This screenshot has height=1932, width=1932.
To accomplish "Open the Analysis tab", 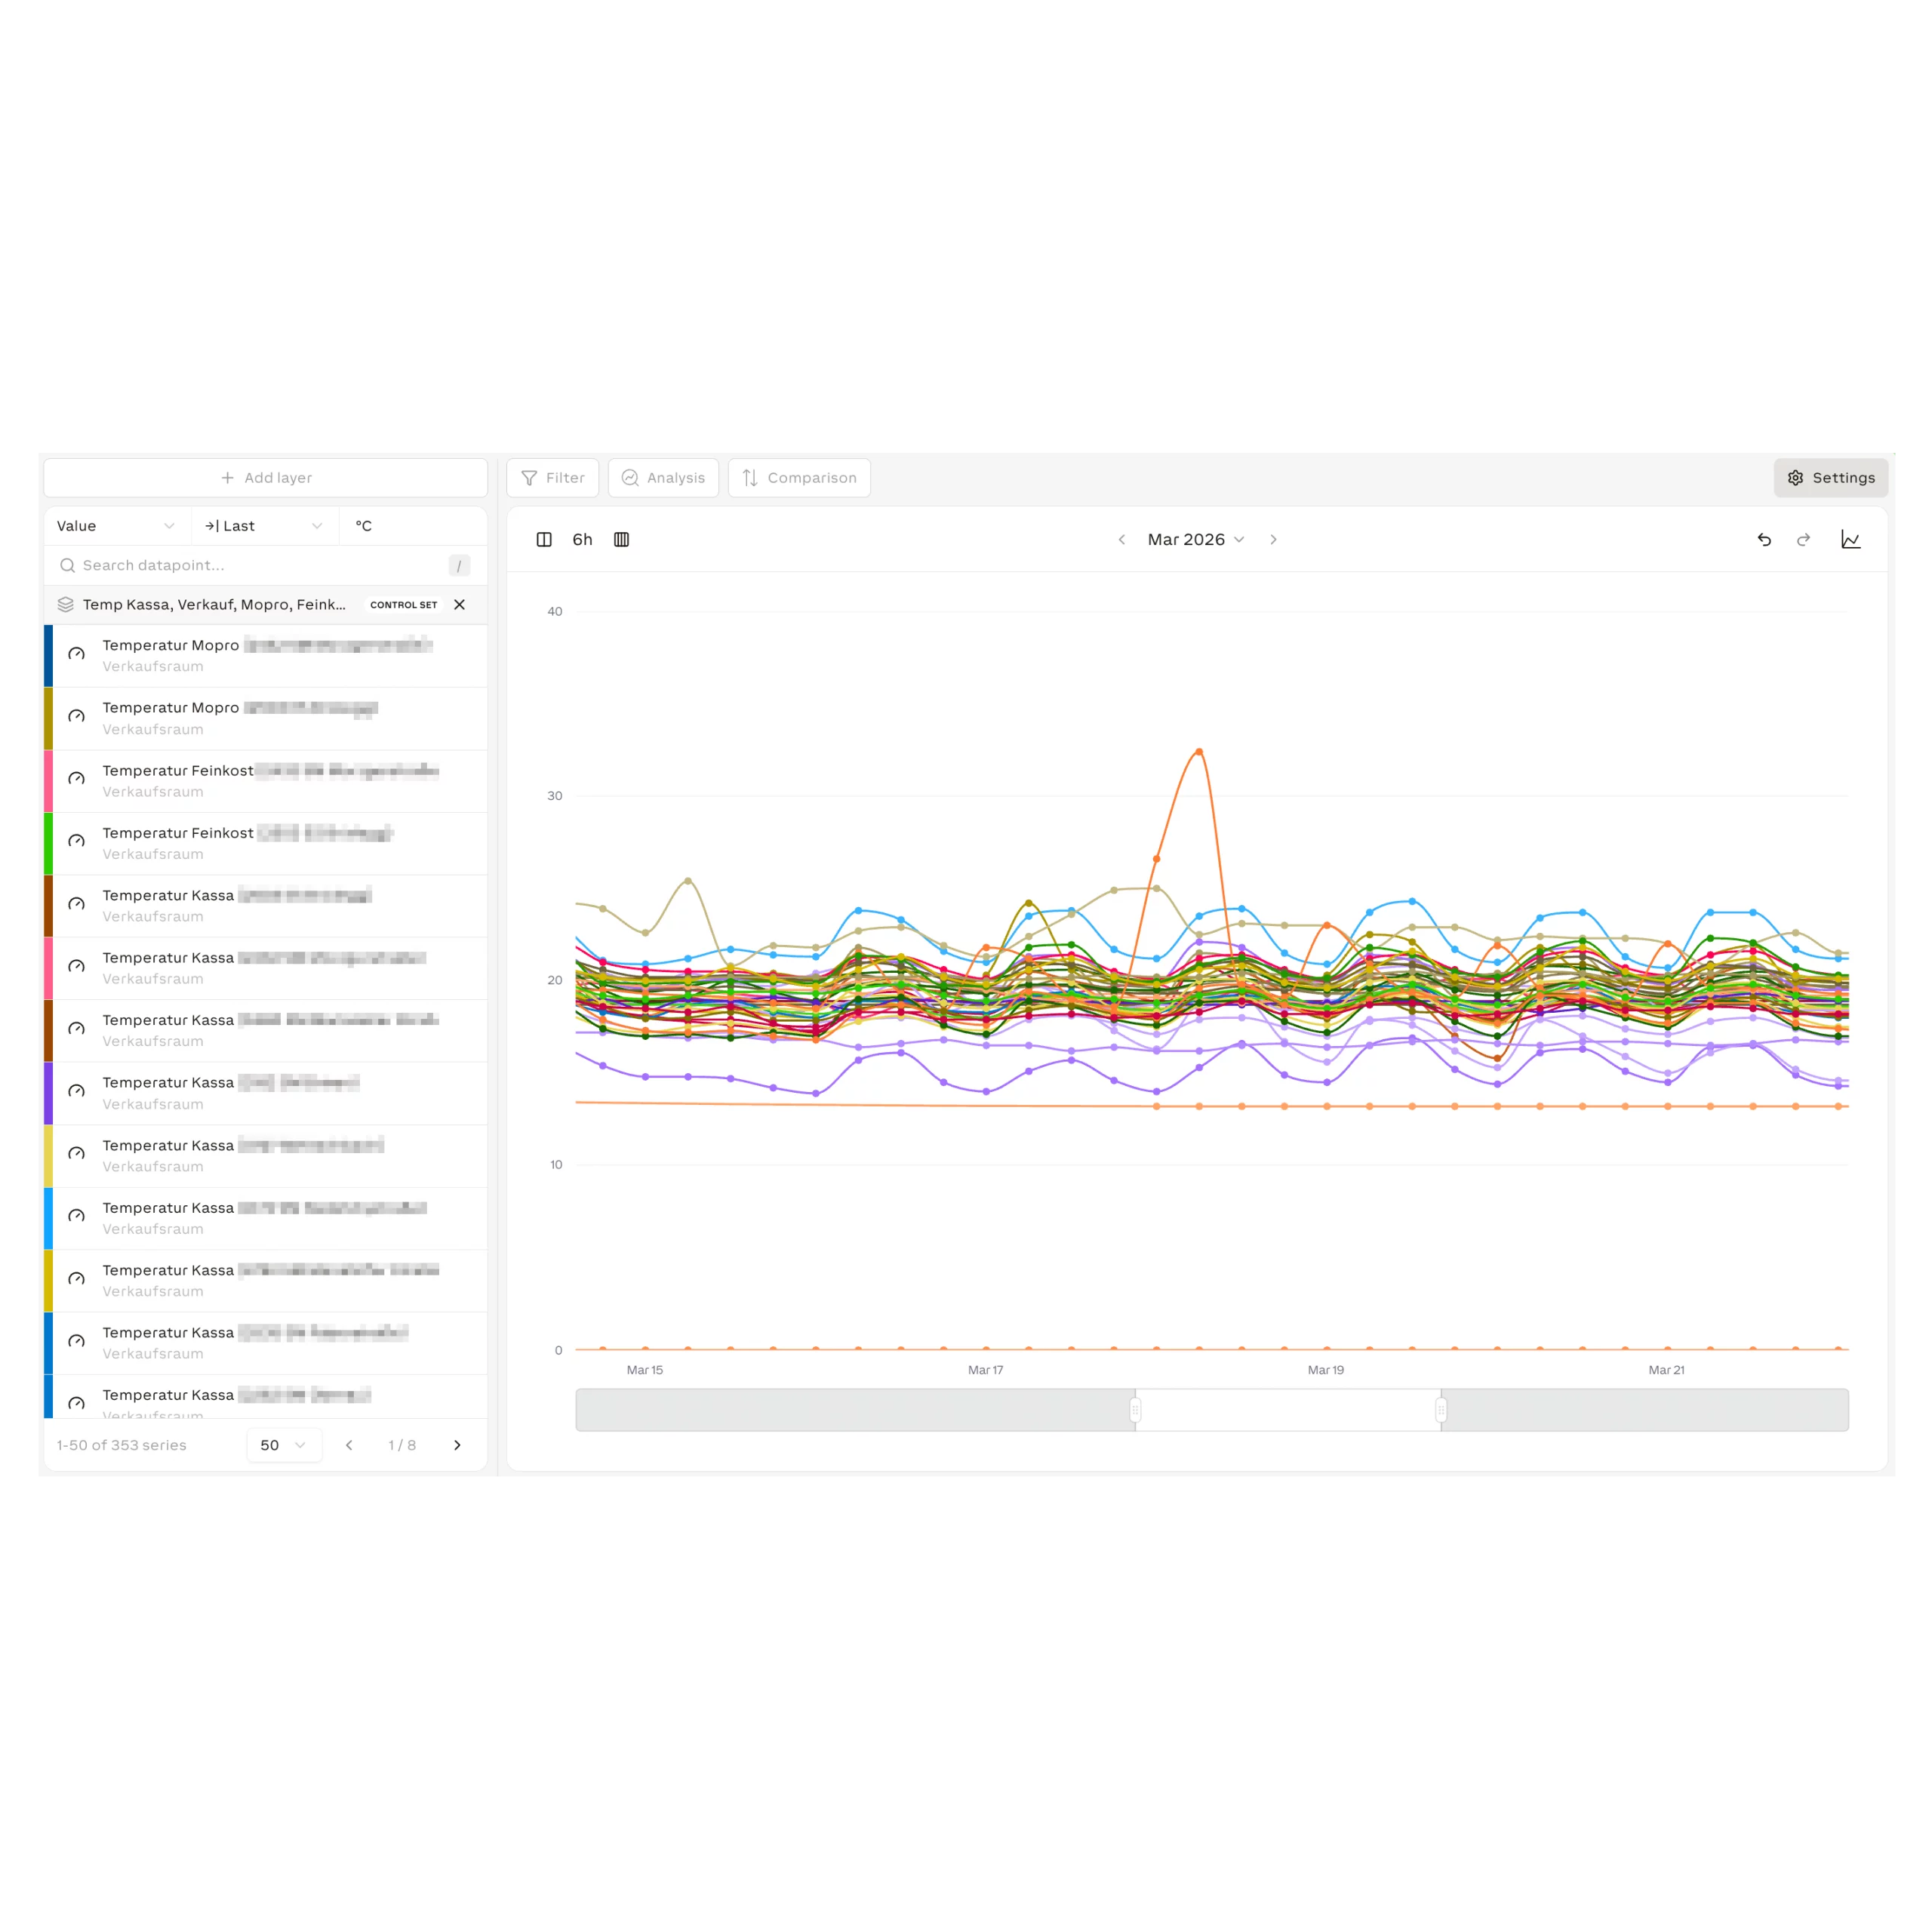I will tap(663, 478).
